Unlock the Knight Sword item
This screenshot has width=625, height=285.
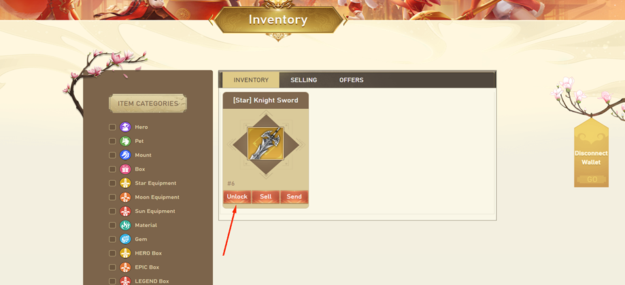pos(237,197)
